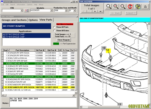Screen dimensions: 151x109
Task: Go to next image button
Action: pos(95,11)
